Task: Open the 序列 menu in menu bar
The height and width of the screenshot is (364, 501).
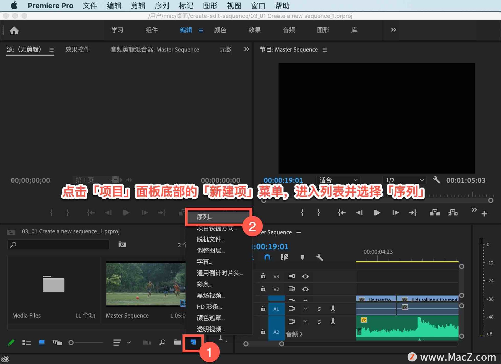Action: (162, 5)
